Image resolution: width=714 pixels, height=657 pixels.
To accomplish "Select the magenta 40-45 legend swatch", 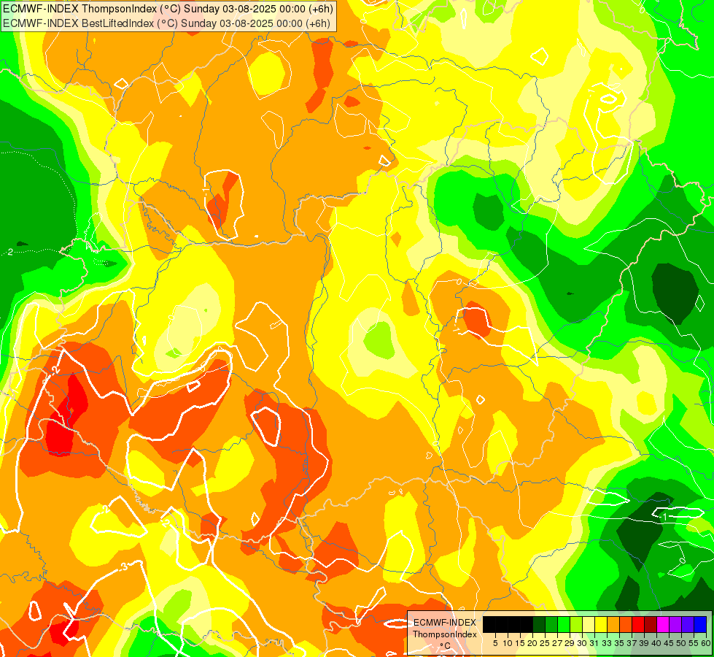I will coord(663,625).
